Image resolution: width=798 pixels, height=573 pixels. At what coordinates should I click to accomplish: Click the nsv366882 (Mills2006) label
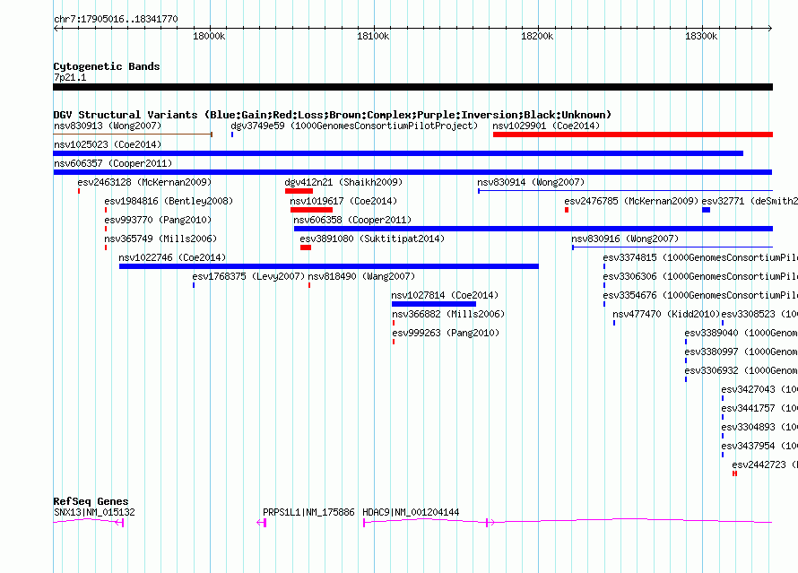pos(447,314)
